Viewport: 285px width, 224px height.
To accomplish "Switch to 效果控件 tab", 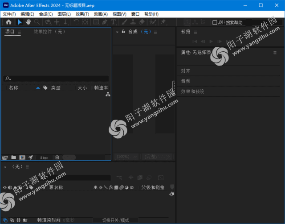I will (x=49, y=32).
